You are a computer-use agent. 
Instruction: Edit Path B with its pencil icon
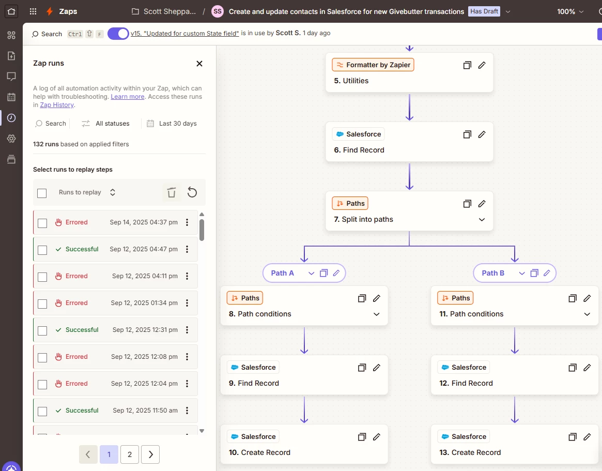click(x=547, y=273)
